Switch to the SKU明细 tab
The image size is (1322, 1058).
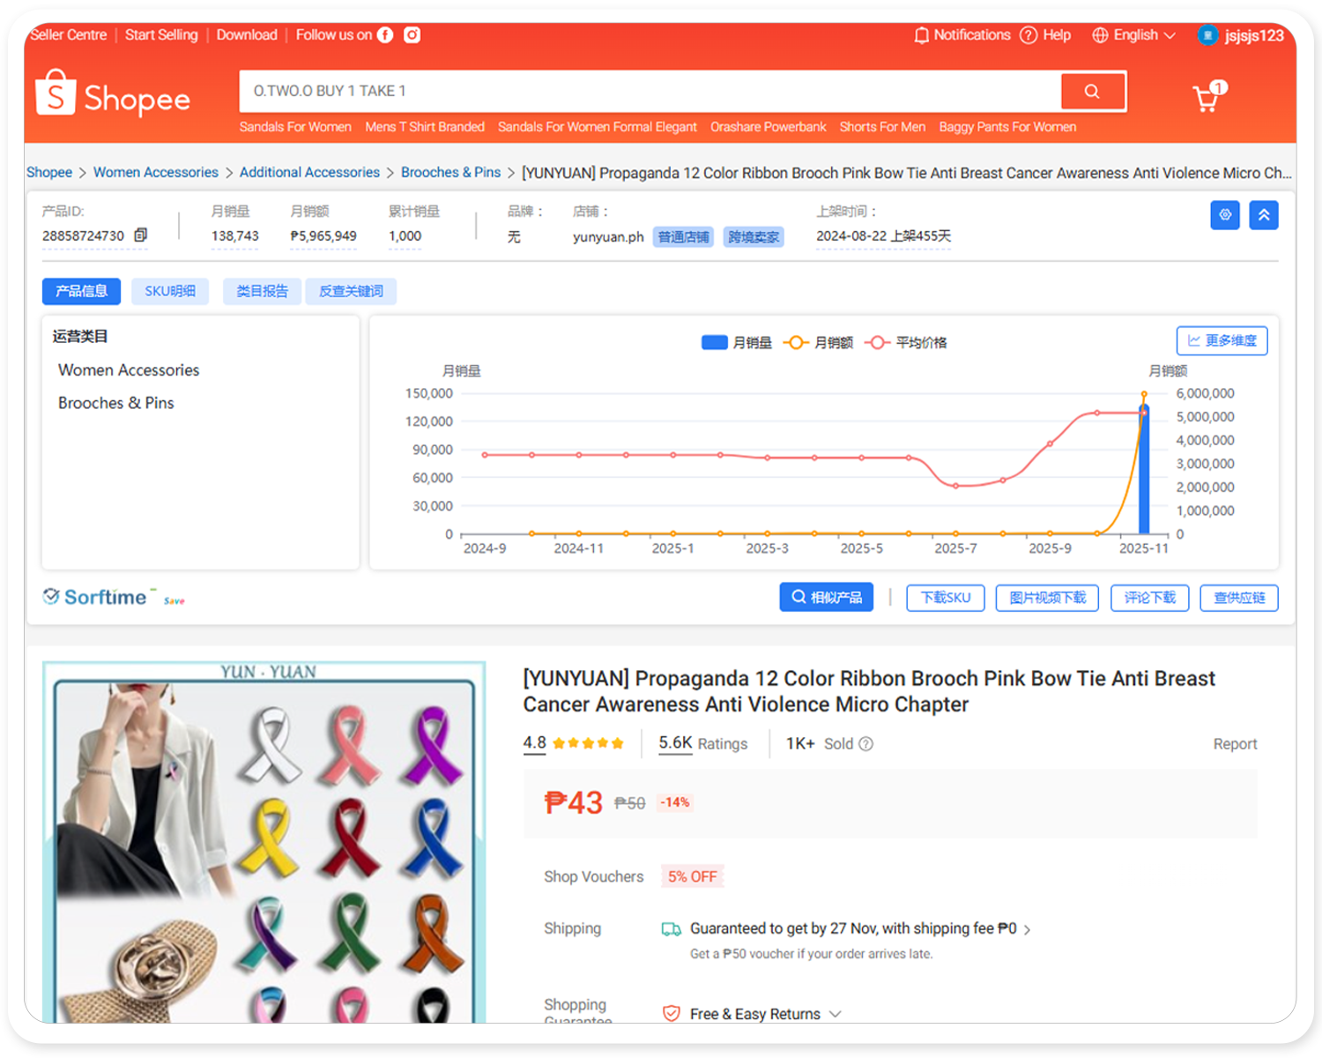pos(170,291)
